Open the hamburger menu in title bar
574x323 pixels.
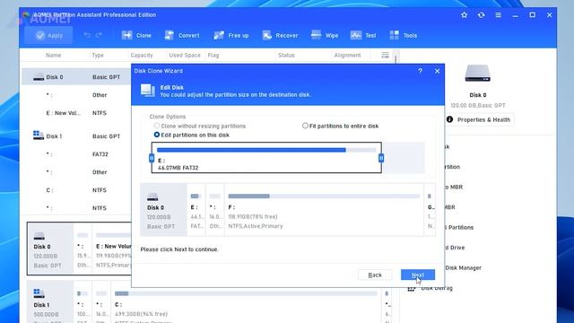[499, 15]
